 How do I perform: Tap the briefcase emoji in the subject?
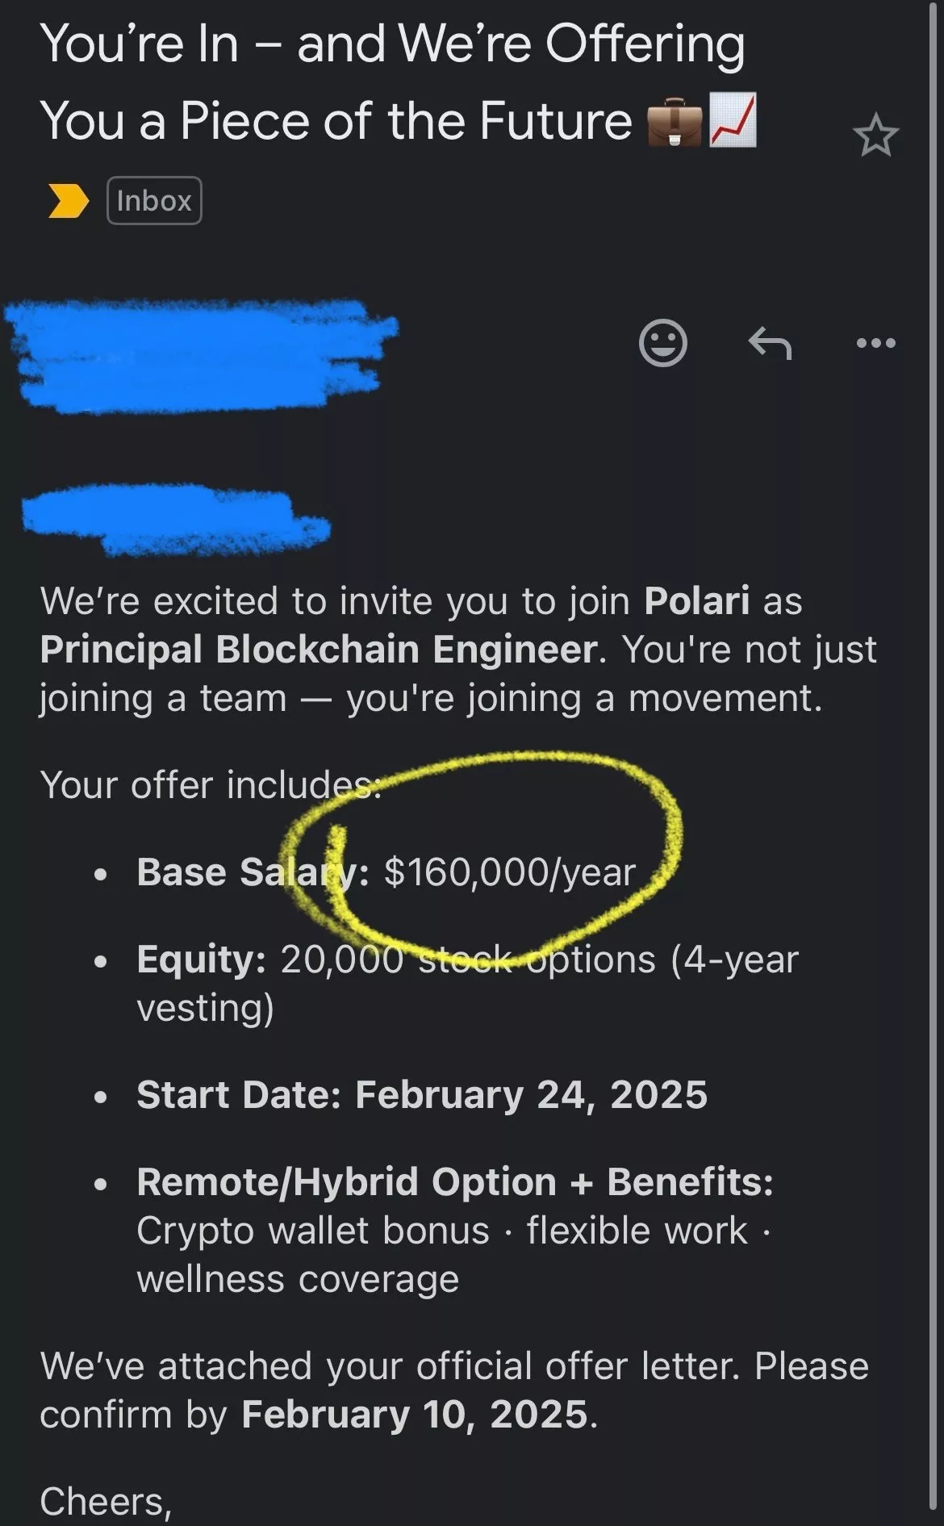coord(675,122)
